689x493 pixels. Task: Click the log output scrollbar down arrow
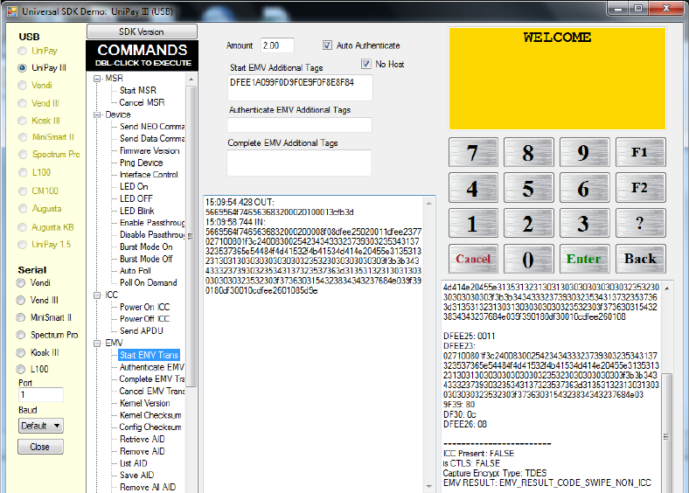tap(428, 486)
